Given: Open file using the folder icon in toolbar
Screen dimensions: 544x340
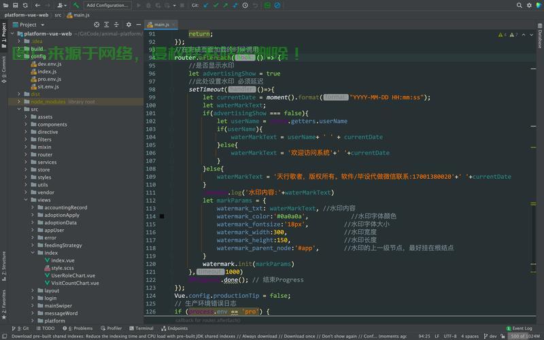Looking at the screenshot, I should (5, 5).
